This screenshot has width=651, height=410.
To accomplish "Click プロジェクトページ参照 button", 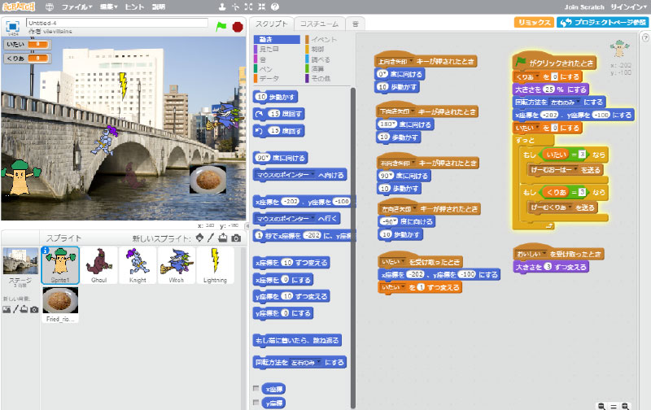I will pyautogui.click(x=602, y=23).
